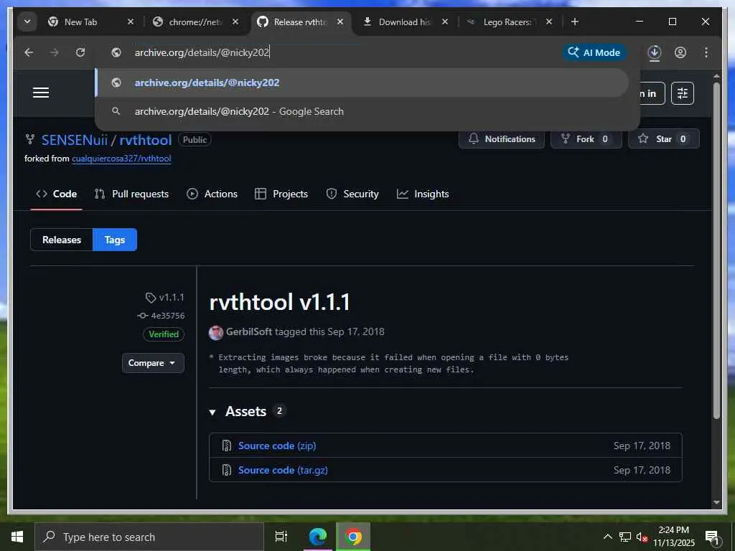Open the Security tab
The height and width of the screenshot is (551, 735).
click(352, 194)
